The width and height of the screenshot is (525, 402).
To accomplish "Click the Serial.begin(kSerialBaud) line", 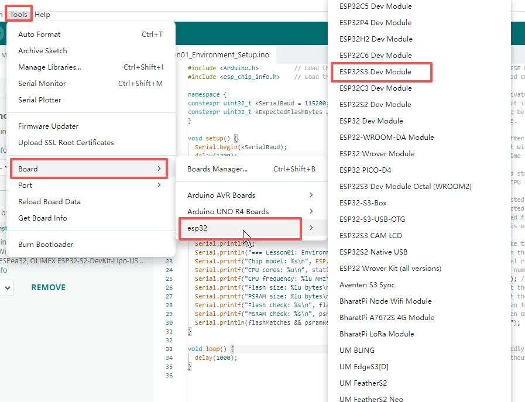I will (x=241, y=147).
